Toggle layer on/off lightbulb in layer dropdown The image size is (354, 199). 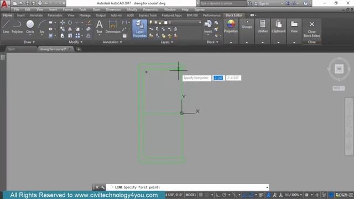pos(151,22)
